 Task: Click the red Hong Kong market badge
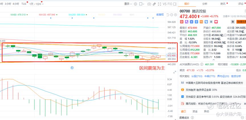[x=182, y=22]
